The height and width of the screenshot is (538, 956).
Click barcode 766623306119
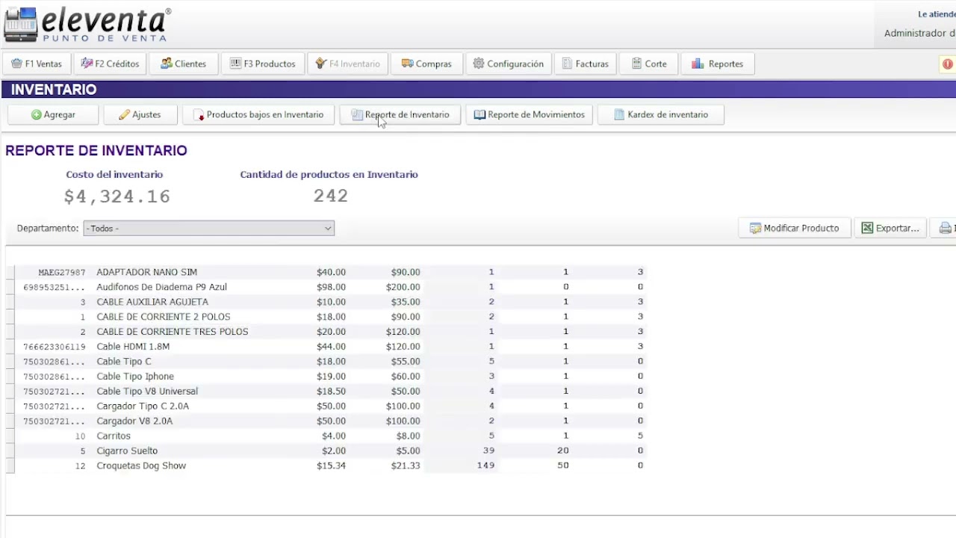[55, 347]
